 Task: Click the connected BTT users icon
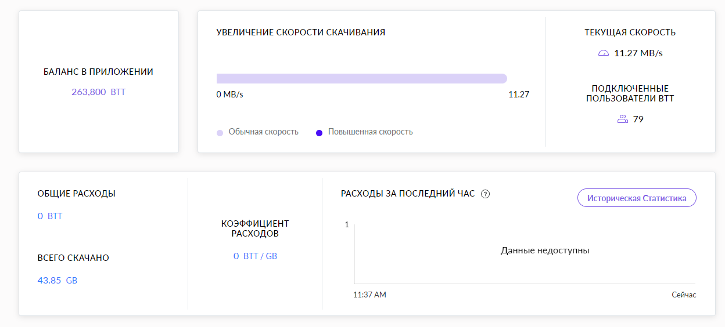tap(622, 119)
